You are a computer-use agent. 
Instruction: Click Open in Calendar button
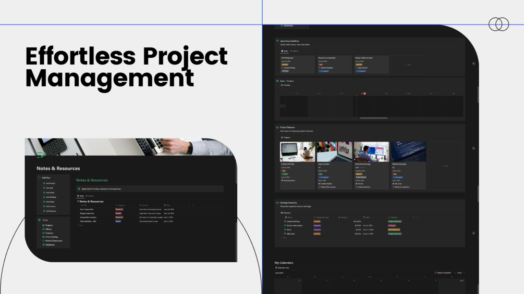coord(443,273)
